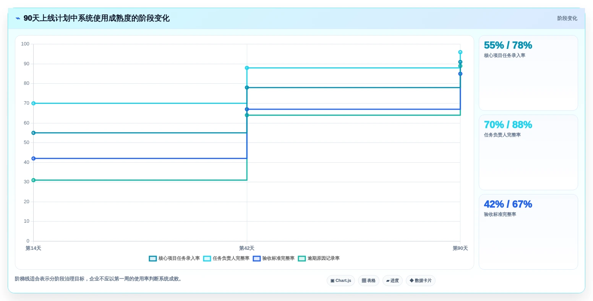593x301 pixels.
Task: Click the 核心项目任务录入率 data point at 第14天
Action: point(33,133)
